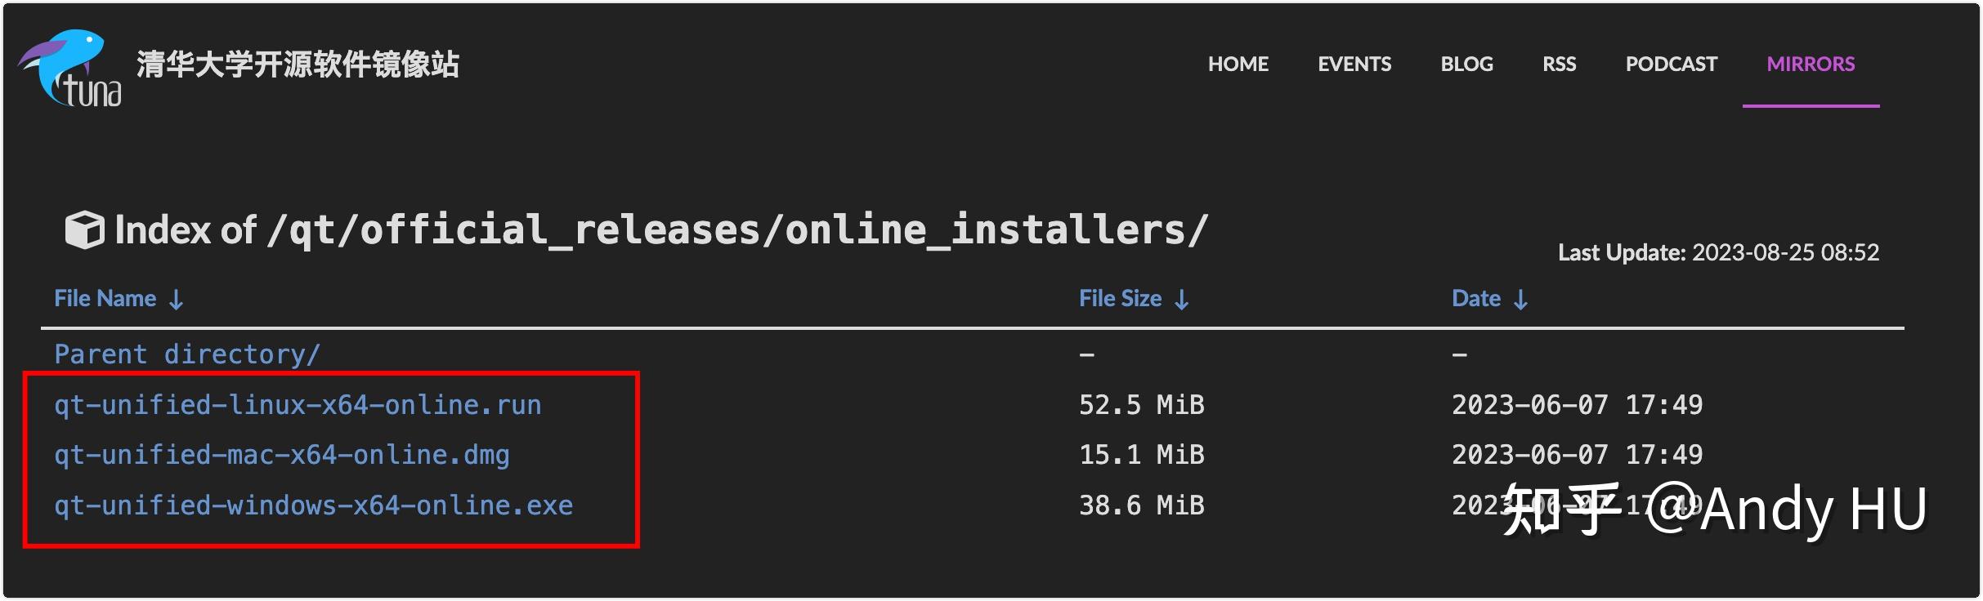Sort listing by Date header
Image resolution: width=1983 pixels, height=601 pixels.
pos(1475,299)
